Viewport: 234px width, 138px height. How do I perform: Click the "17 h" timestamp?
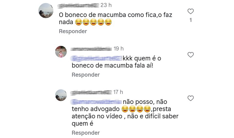point(118,92)
